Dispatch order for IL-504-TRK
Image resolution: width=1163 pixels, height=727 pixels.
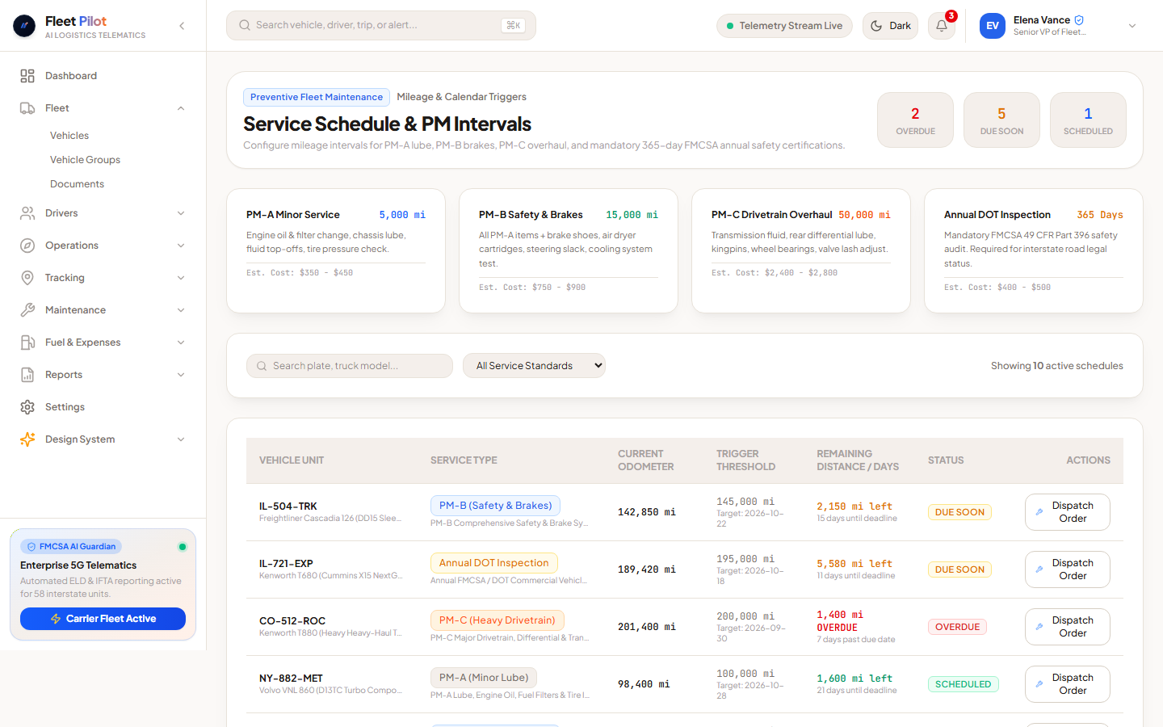pyautogui.click(x=1067, y=512)
